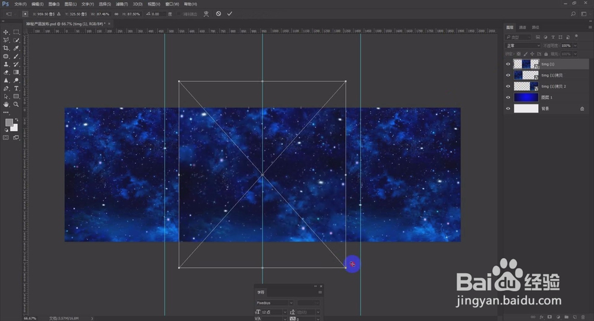Toggle the maintain aspect ratio link
The image size is (594, 321).
point(116,14)
